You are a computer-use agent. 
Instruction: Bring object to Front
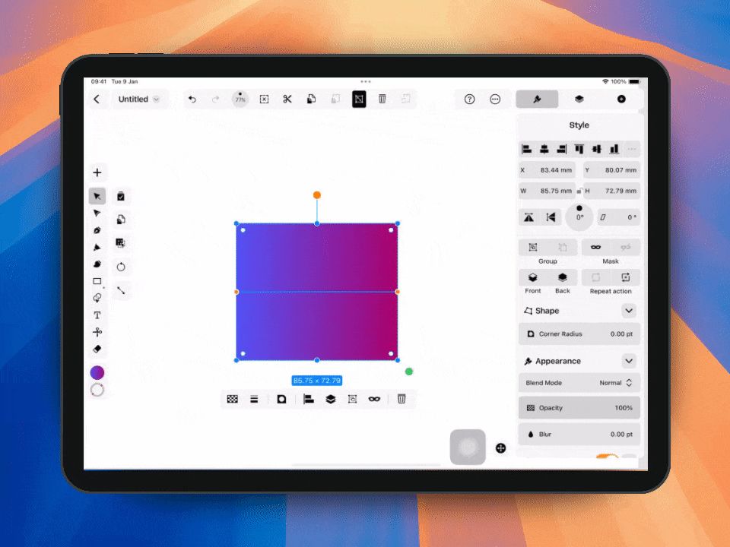coord(533,278)
